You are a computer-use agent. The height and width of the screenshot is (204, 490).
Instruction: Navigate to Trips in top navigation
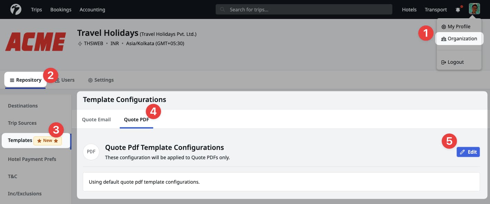36,10
